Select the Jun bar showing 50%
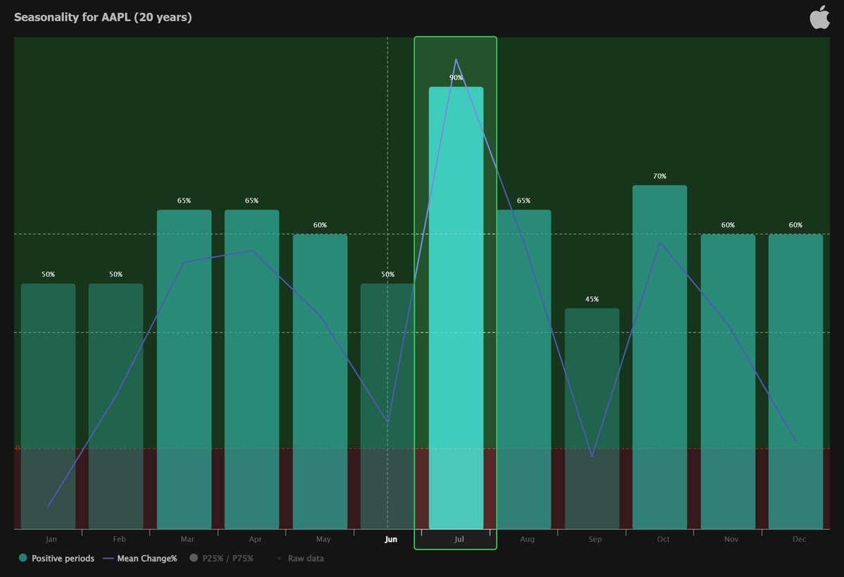Screen dimensions: 844x577 (388, 406)
